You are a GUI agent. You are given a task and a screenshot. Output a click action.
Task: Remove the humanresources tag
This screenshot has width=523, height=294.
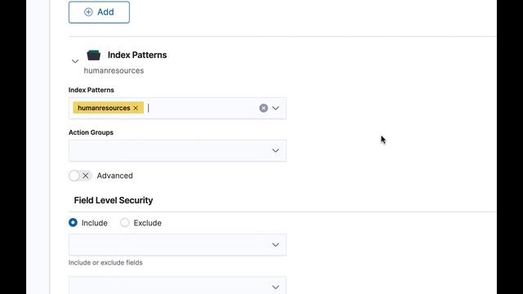point(136,108)
